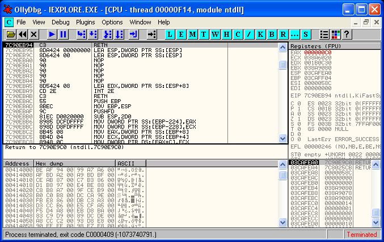Click Execute till return icon

tap(134, 35)
